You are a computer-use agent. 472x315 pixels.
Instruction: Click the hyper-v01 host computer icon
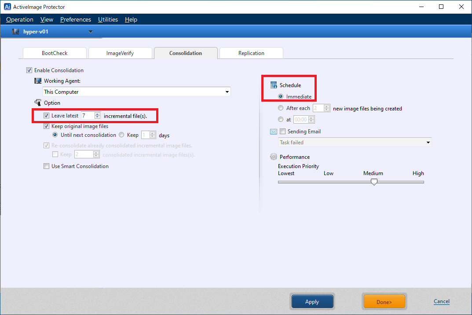tap(15, 32)
